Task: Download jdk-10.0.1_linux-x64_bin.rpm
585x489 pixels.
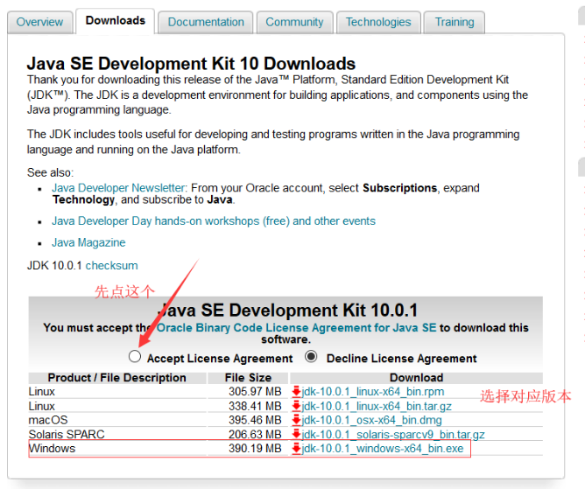Action: (x=373, y=392)
